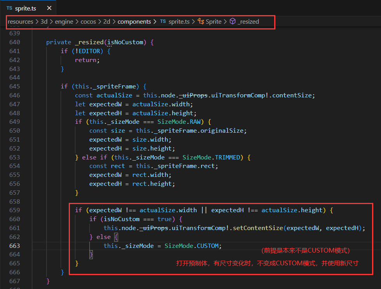The image size is (381, 289).
Task: Open the Sprite class breadcrumb
Action: pos(214,22)
